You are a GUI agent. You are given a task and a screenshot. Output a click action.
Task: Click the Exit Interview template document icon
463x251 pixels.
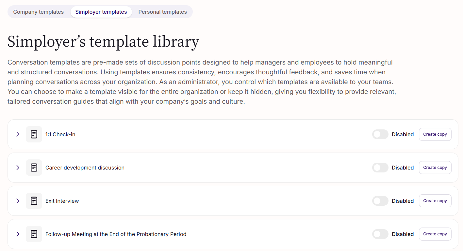click(34, 201)
